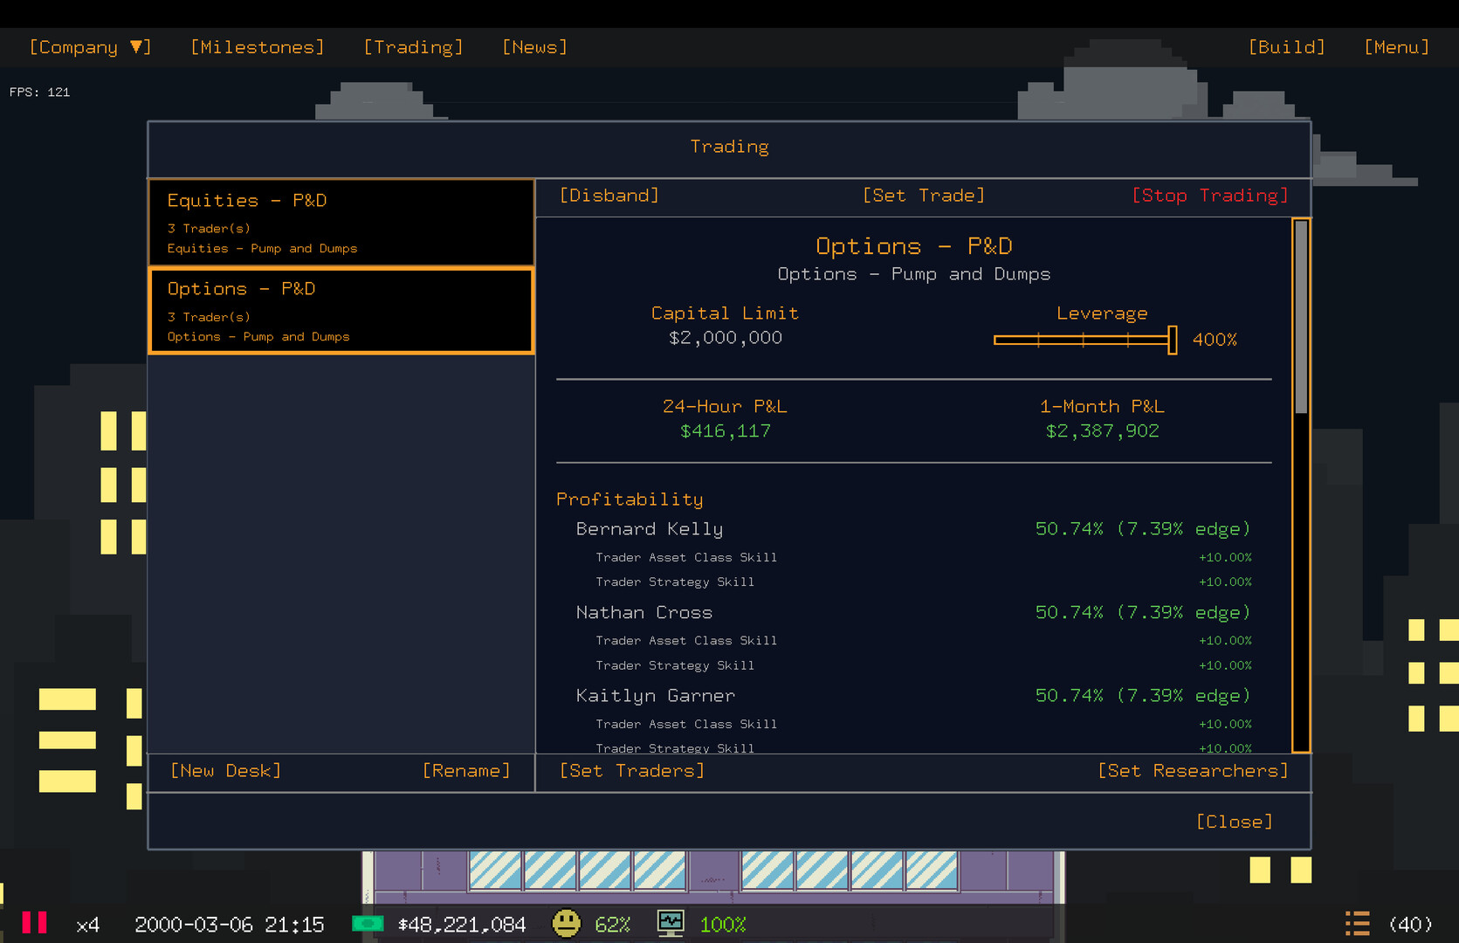The image size is (1459, 943).
Task: Select the Options - P&D desk
Action: click(341, 311)
